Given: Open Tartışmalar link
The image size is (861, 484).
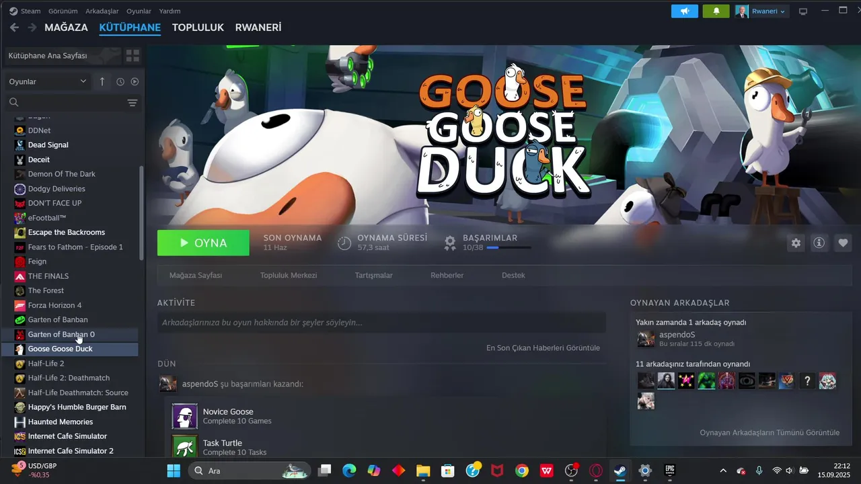Looking at the screenshot, I should (374, 276).
